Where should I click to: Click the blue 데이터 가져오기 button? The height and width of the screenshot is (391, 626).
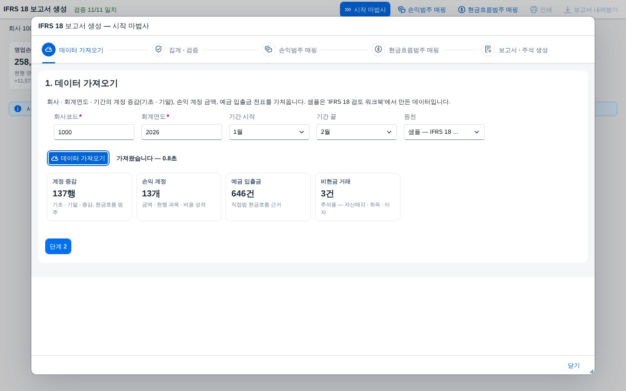(x=78, y=158)
